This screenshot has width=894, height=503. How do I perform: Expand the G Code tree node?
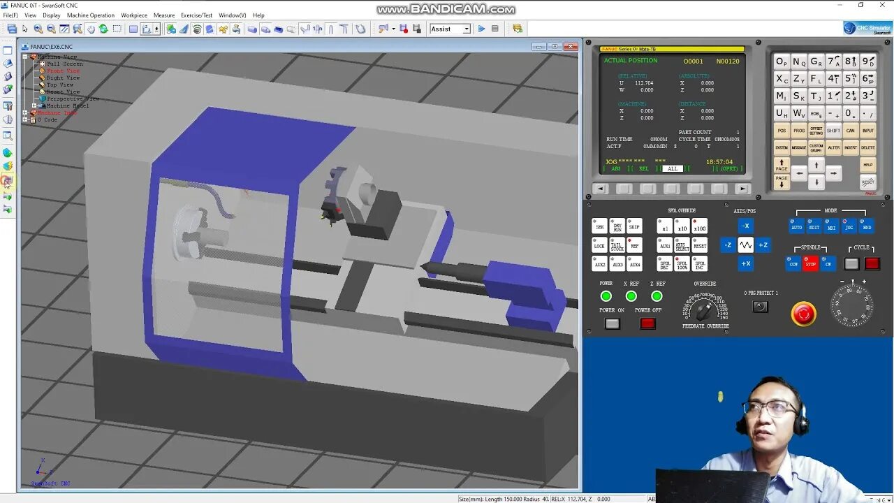pyautogui.click(x=26, y=119)
